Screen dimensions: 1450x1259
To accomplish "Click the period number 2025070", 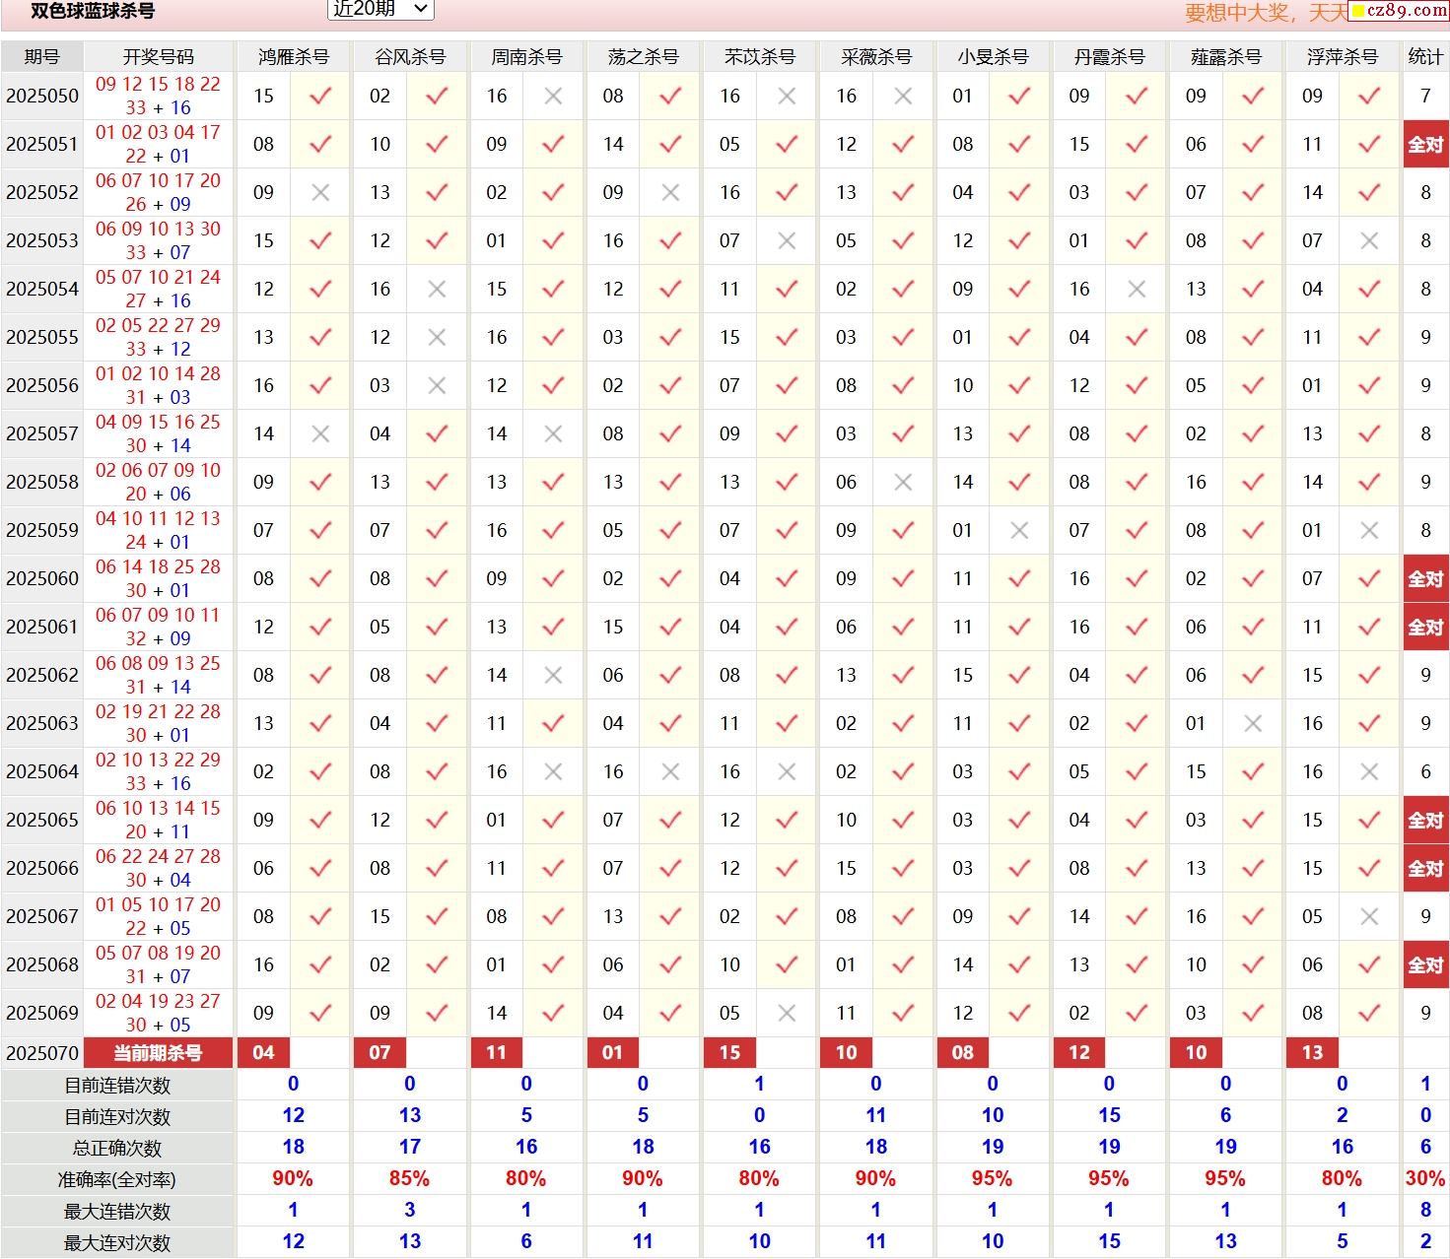I will [42, 1053].
